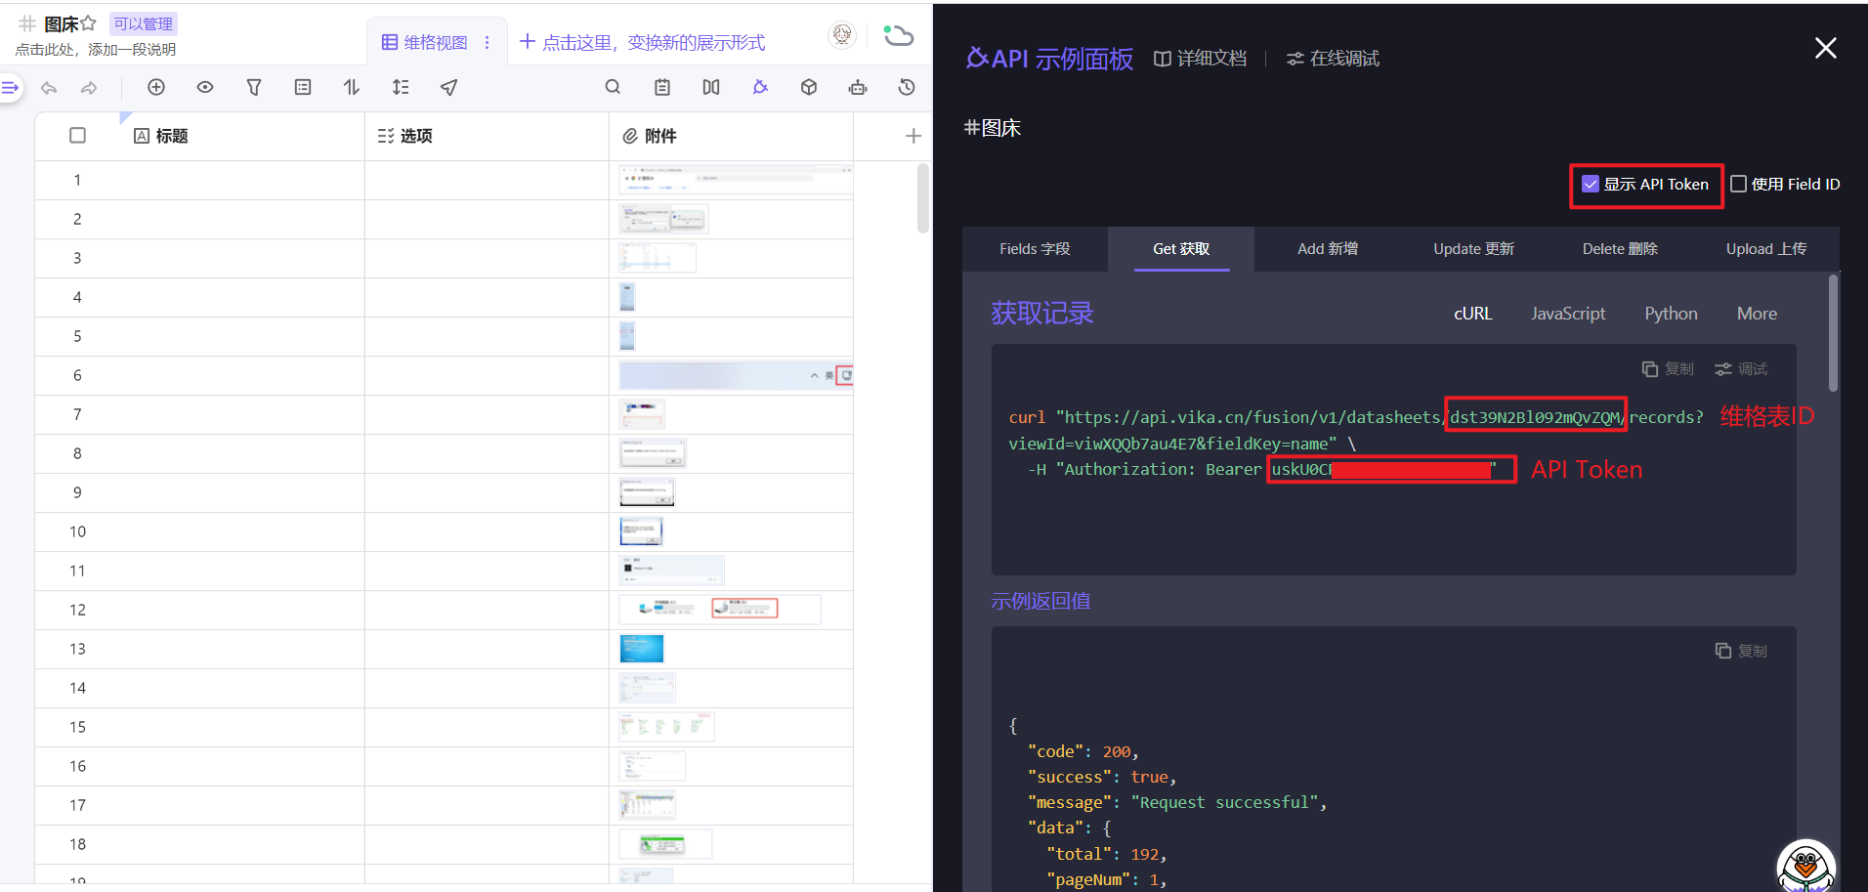1868x892 pixels.
Task: Select the Python code tab
Action: pos(1671,314)
